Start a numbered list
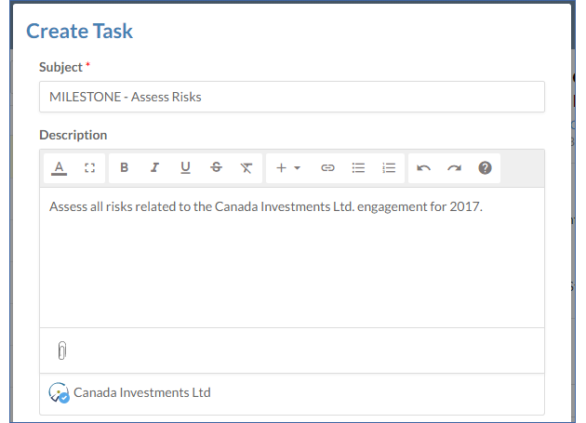 tap(389, 168)
